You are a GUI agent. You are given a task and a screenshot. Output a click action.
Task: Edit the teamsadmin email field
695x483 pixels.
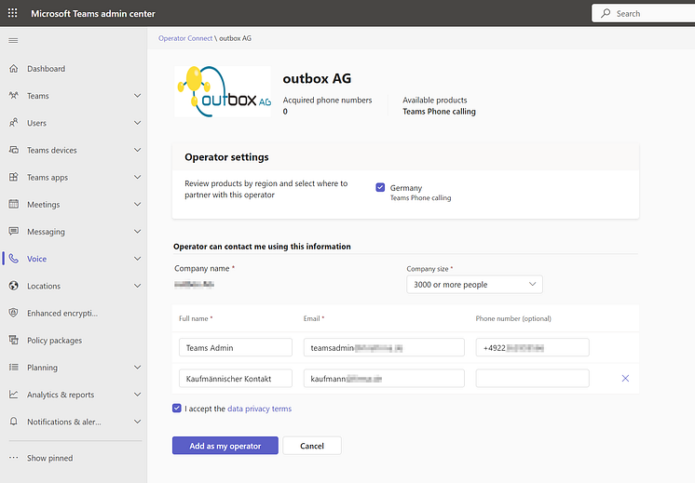click(384, 347)
